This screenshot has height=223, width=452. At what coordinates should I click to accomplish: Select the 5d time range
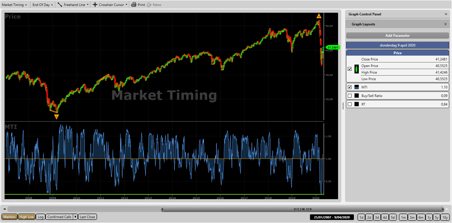[x=393, y=217]
